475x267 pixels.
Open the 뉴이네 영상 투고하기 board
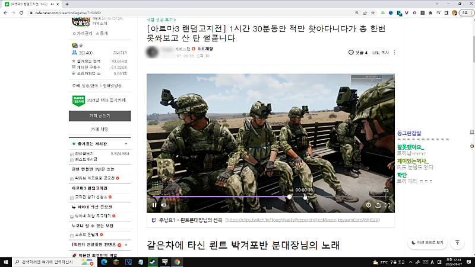93,216
